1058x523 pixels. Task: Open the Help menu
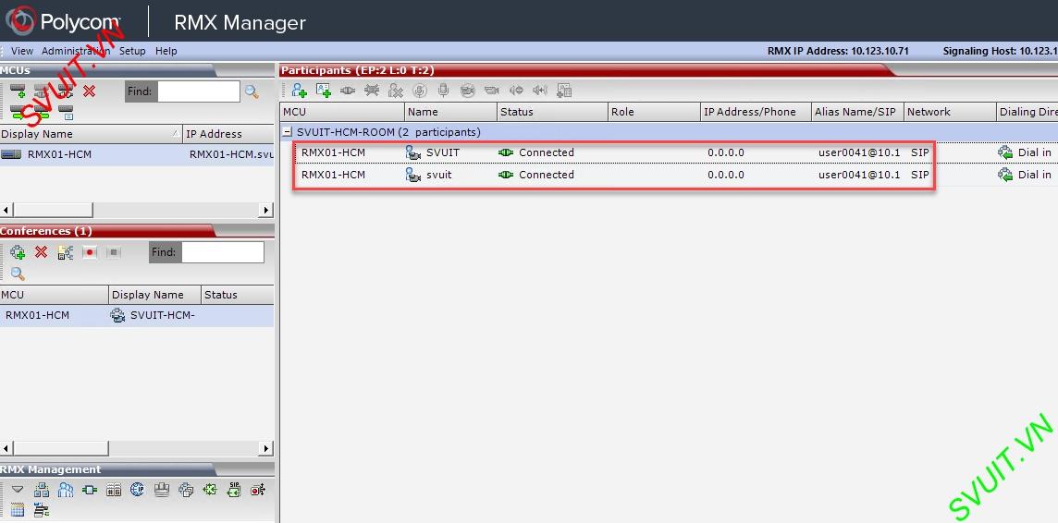pos(166,51)
